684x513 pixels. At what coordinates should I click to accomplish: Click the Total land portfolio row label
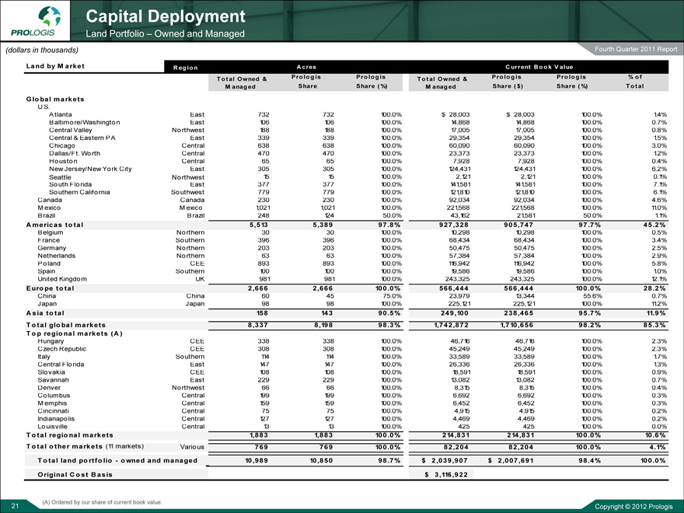click(x=113, y=460)
